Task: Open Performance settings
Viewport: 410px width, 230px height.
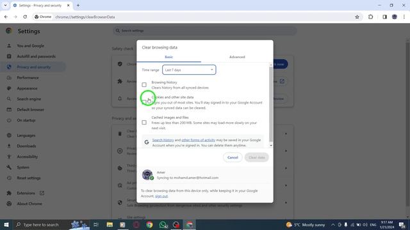Action: [28, 78]
